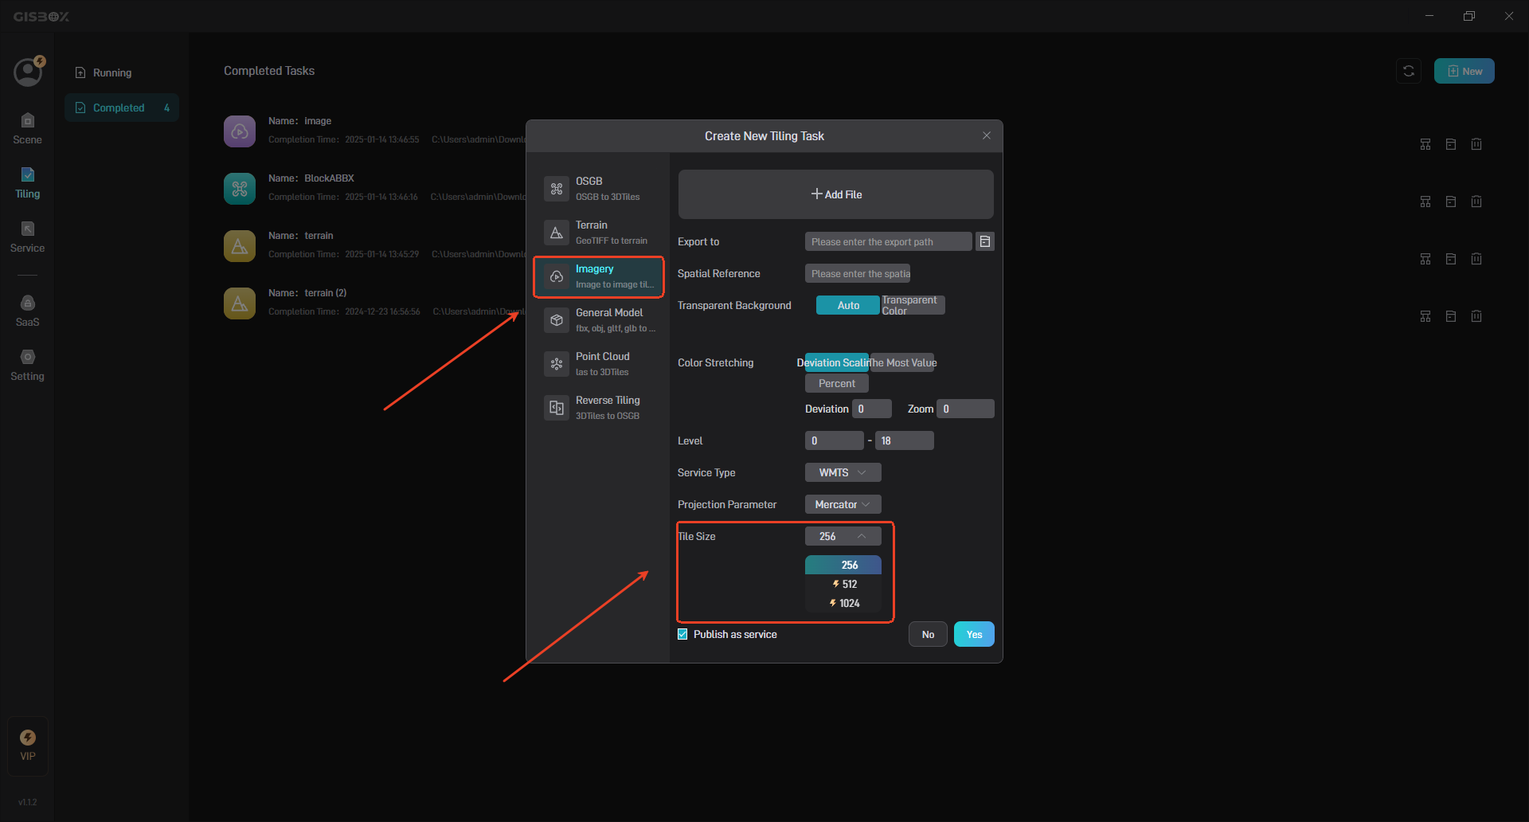This screenshot has height=822, width=1529.
Task: Publish the 'BlockABBX' task as service
Action: tap(1425, 202)
